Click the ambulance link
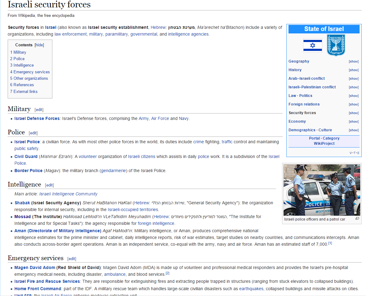 pyautogui.click(x=115, y=275)
